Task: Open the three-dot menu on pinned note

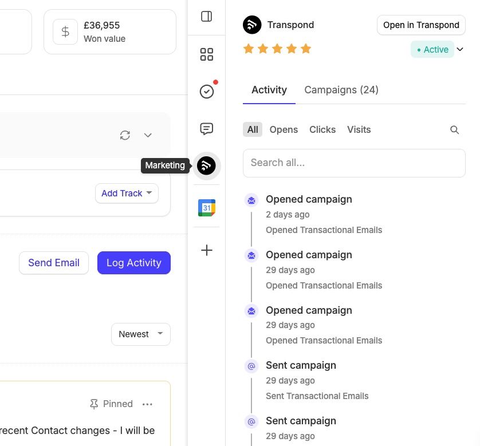Action: [x=147, y=404]
